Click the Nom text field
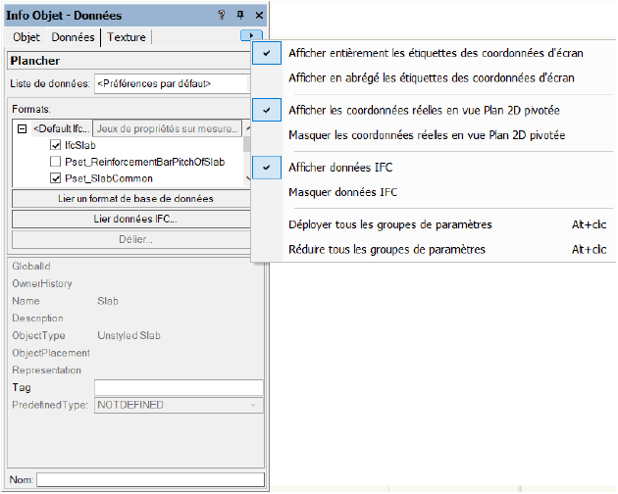This screenshot has width=618, height=494. point(150,479)
